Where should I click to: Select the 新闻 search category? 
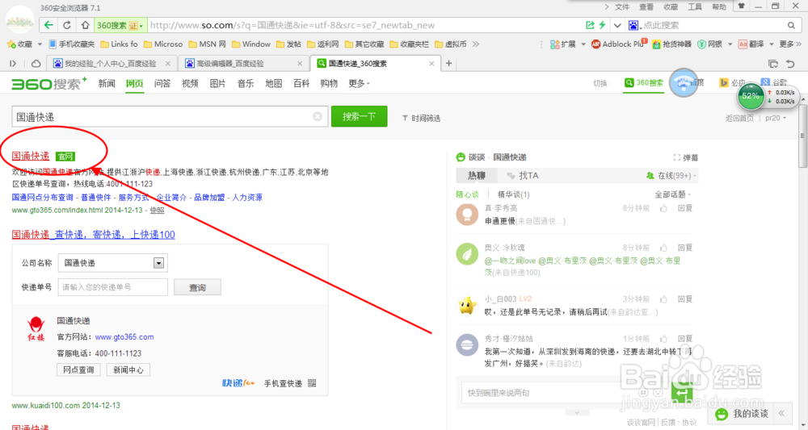107,83
